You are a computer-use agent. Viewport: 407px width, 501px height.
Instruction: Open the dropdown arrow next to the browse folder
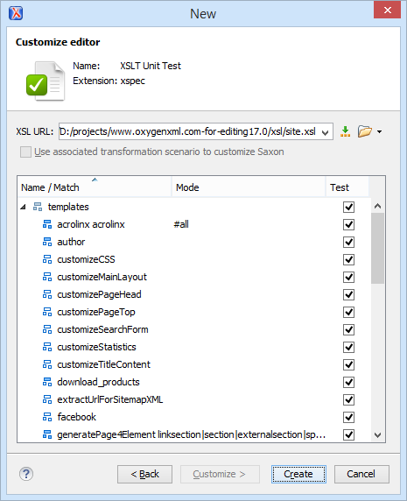point(379,131)
